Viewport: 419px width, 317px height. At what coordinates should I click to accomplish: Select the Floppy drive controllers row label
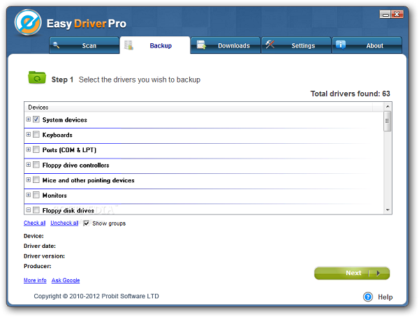click(x=75, y=165)
